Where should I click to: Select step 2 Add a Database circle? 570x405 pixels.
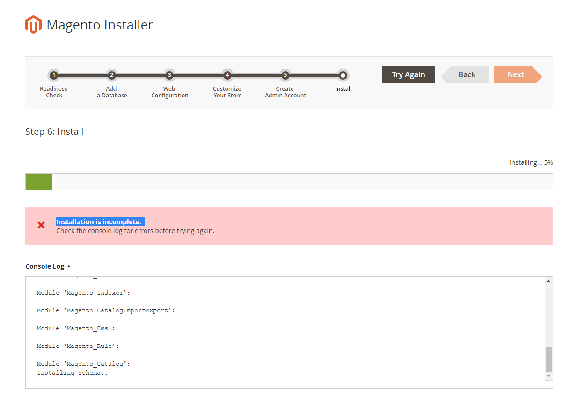(111, 75)
